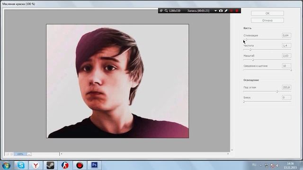Click the zoom out minus button
The height and width of the screenshot is (170, 303).
(x=7, y=154)
